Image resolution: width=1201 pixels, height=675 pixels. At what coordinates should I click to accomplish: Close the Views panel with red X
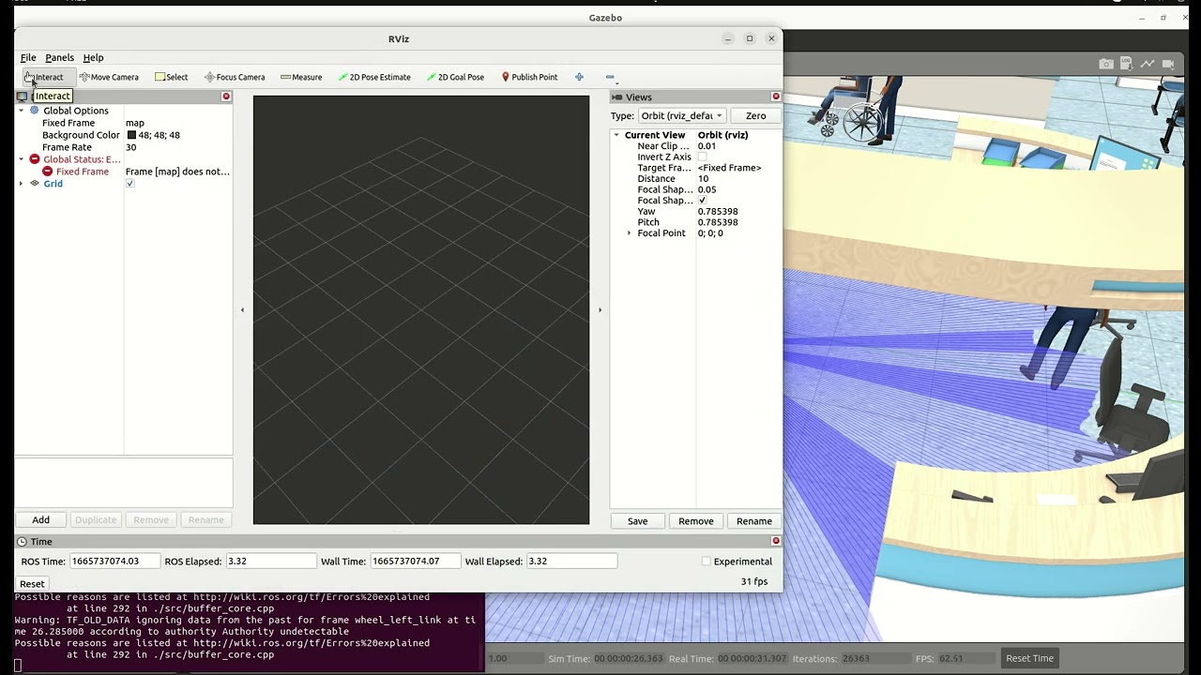776,97
